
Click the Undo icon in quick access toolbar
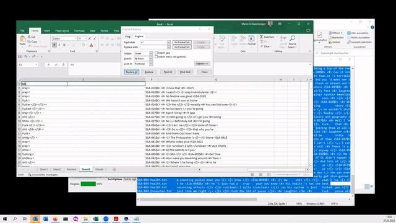(x=25, y=56)
